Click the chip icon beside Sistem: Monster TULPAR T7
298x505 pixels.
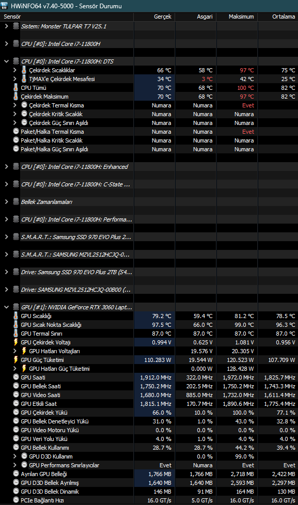click(16, 26)
